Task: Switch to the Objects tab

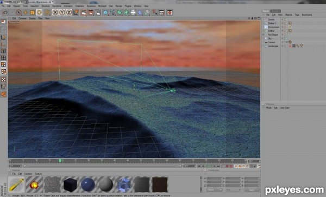Action: [266, 11]
